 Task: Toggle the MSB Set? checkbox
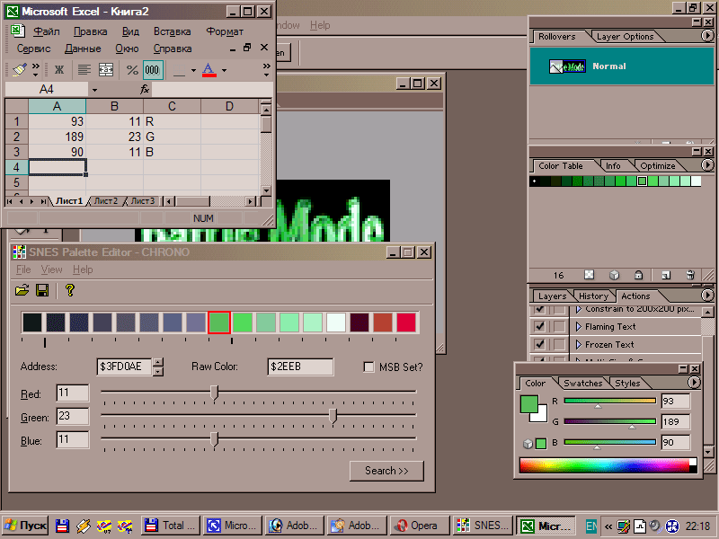point(368,367)
